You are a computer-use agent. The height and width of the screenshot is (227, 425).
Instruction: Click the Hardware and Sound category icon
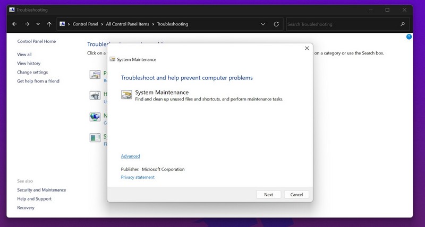pyautogui.click(x=95, y=96)
